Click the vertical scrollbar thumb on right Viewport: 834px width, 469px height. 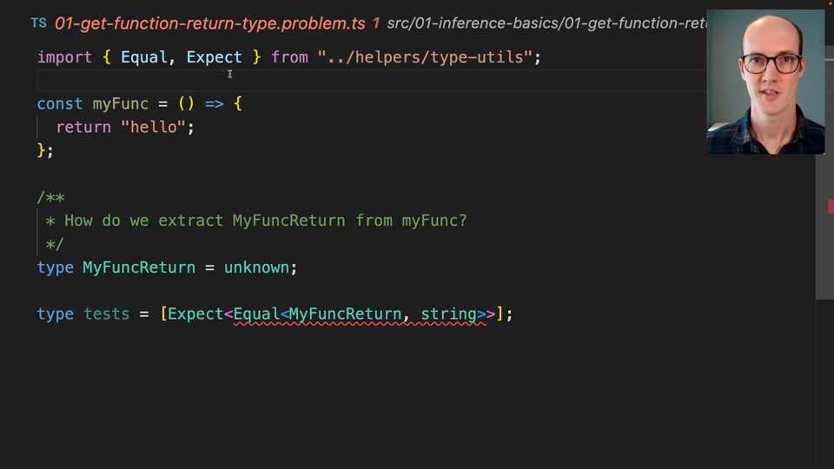pyautogui.click(x=824, y=234)
